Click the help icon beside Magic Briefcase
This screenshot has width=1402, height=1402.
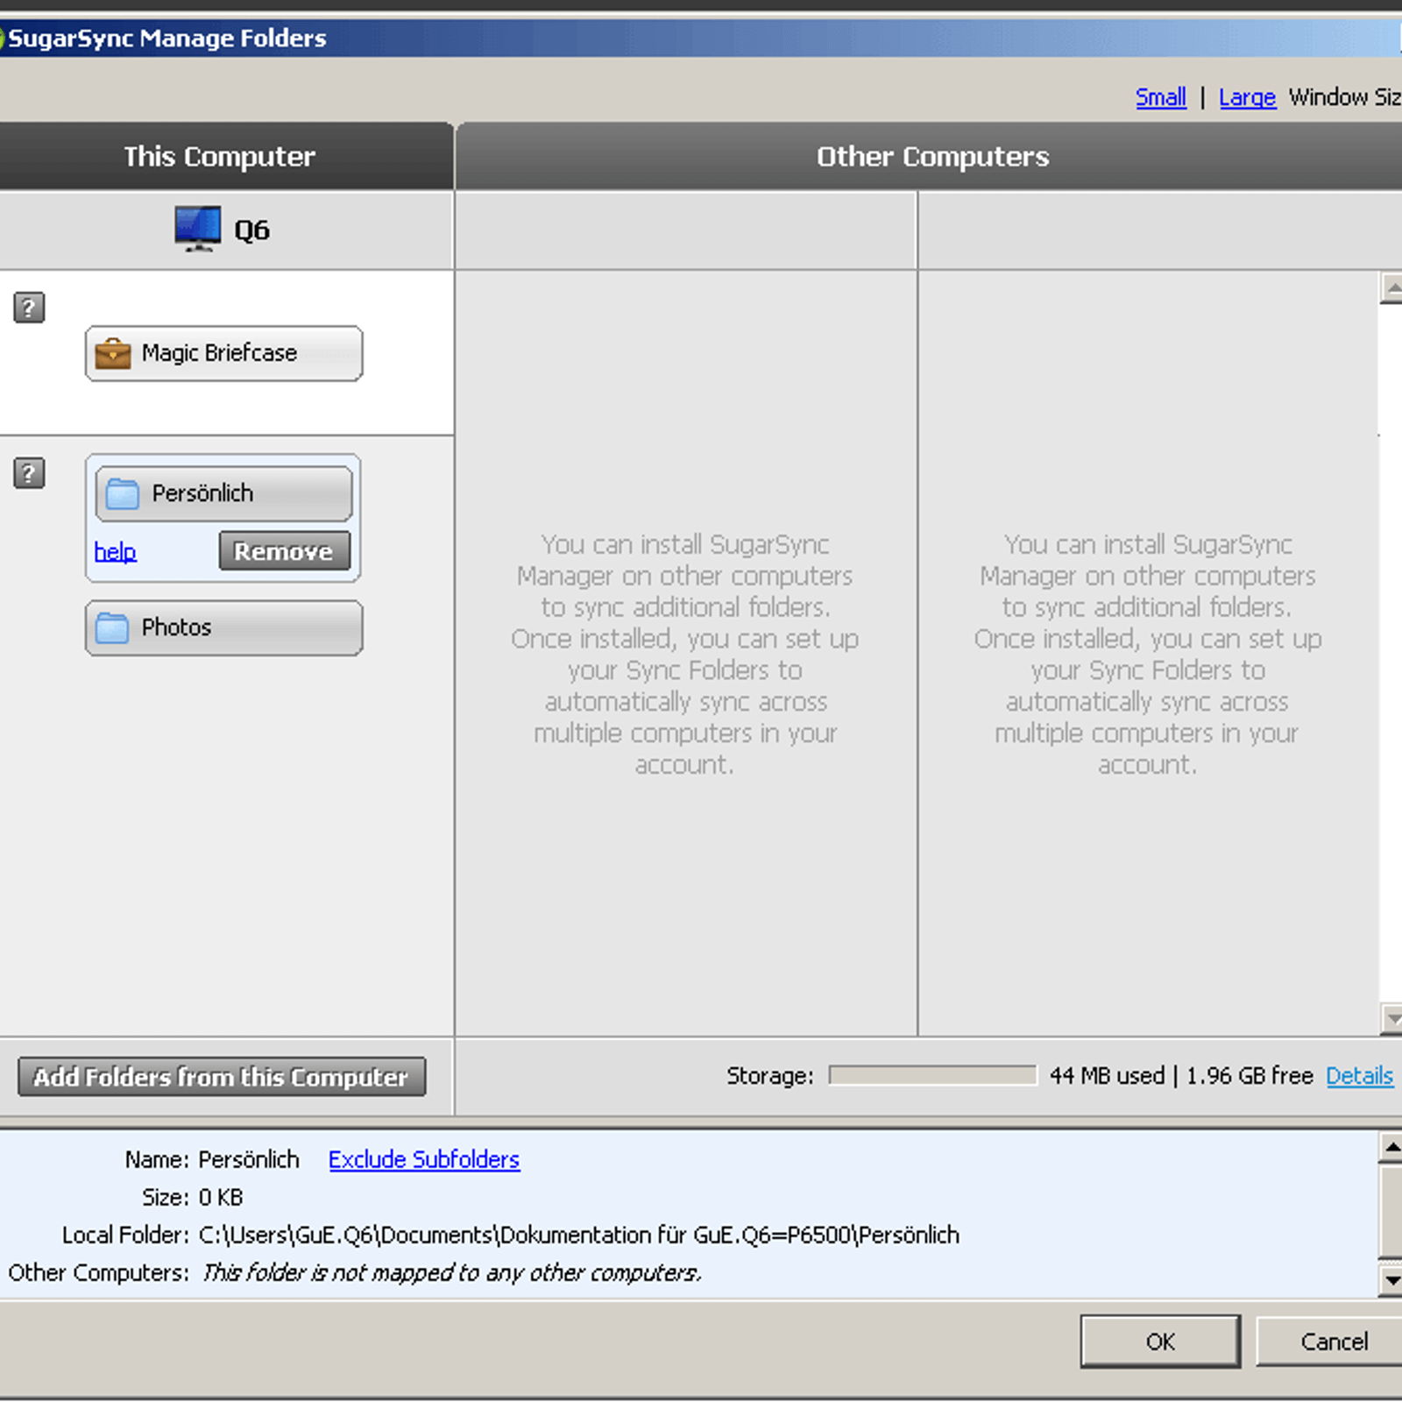(x=29, y=308)
